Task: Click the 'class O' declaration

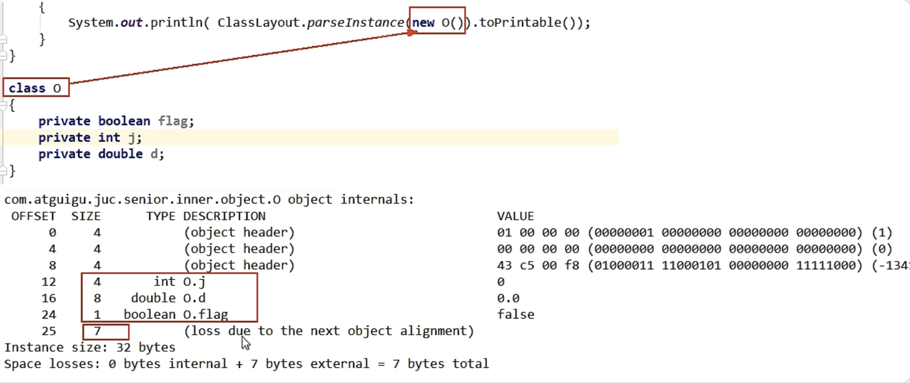Action: click(35, 88)
